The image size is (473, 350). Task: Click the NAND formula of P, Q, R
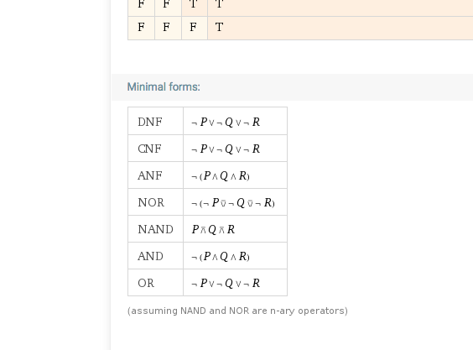[x=213, y=229]
